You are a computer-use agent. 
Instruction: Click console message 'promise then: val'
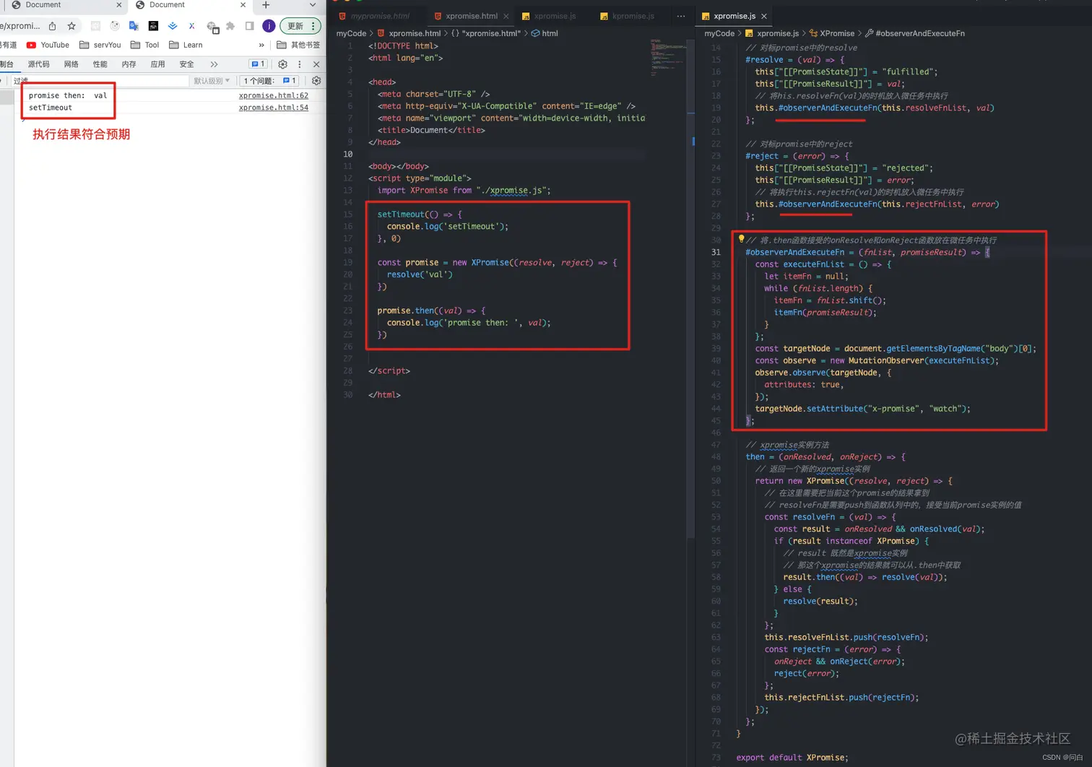pos(68,95)
